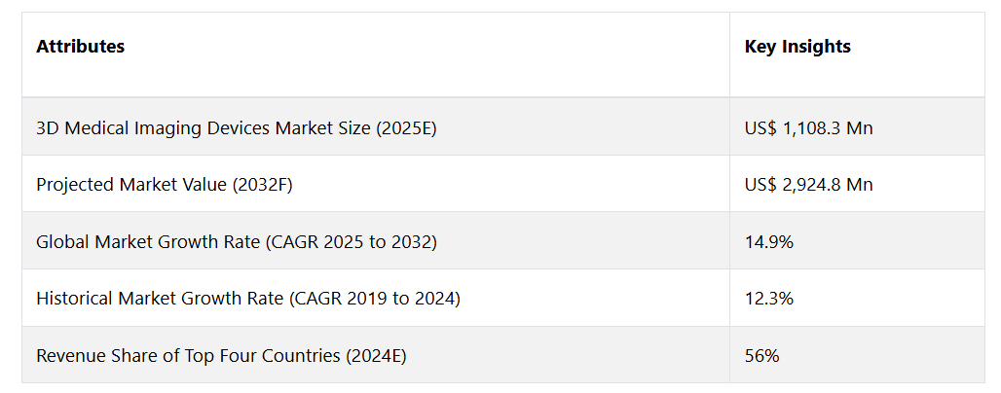
Task: Select the Revenue Share of Top Four Countries cell
Action: click(376, 355)
